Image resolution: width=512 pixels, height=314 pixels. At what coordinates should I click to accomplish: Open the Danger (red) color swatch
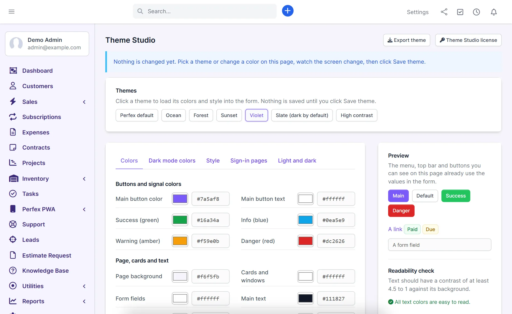click(306, 241)
